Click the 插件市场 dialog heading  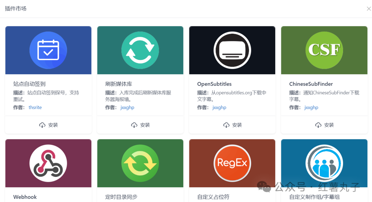click(x=15, y=9)
